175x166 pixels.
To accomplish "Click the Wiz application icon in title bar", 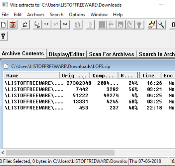I will pos(5,5).
